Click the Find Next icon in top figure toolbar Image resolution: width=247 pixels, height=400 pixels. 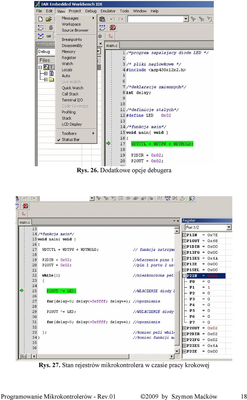[x=202, y=19]
